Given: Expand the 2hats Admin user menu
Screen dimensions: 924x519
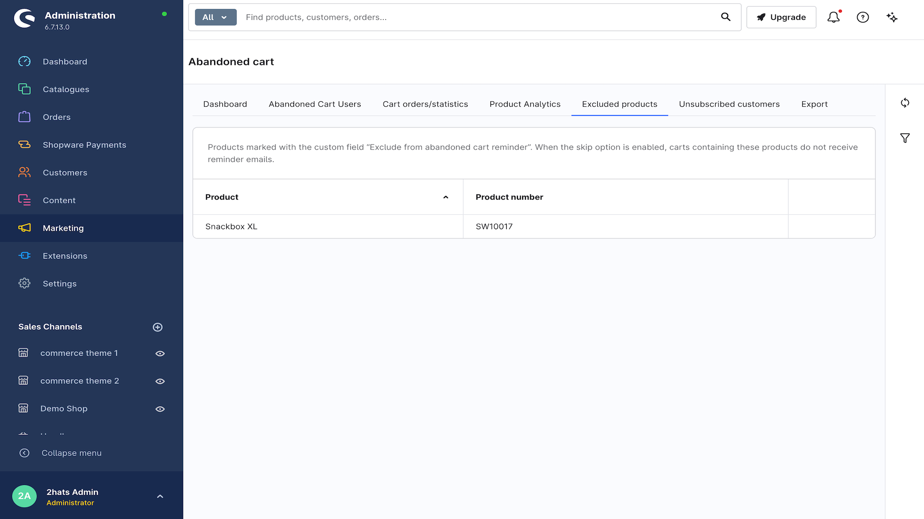Looking at the screenshot, I should click(x=160, y=496).
